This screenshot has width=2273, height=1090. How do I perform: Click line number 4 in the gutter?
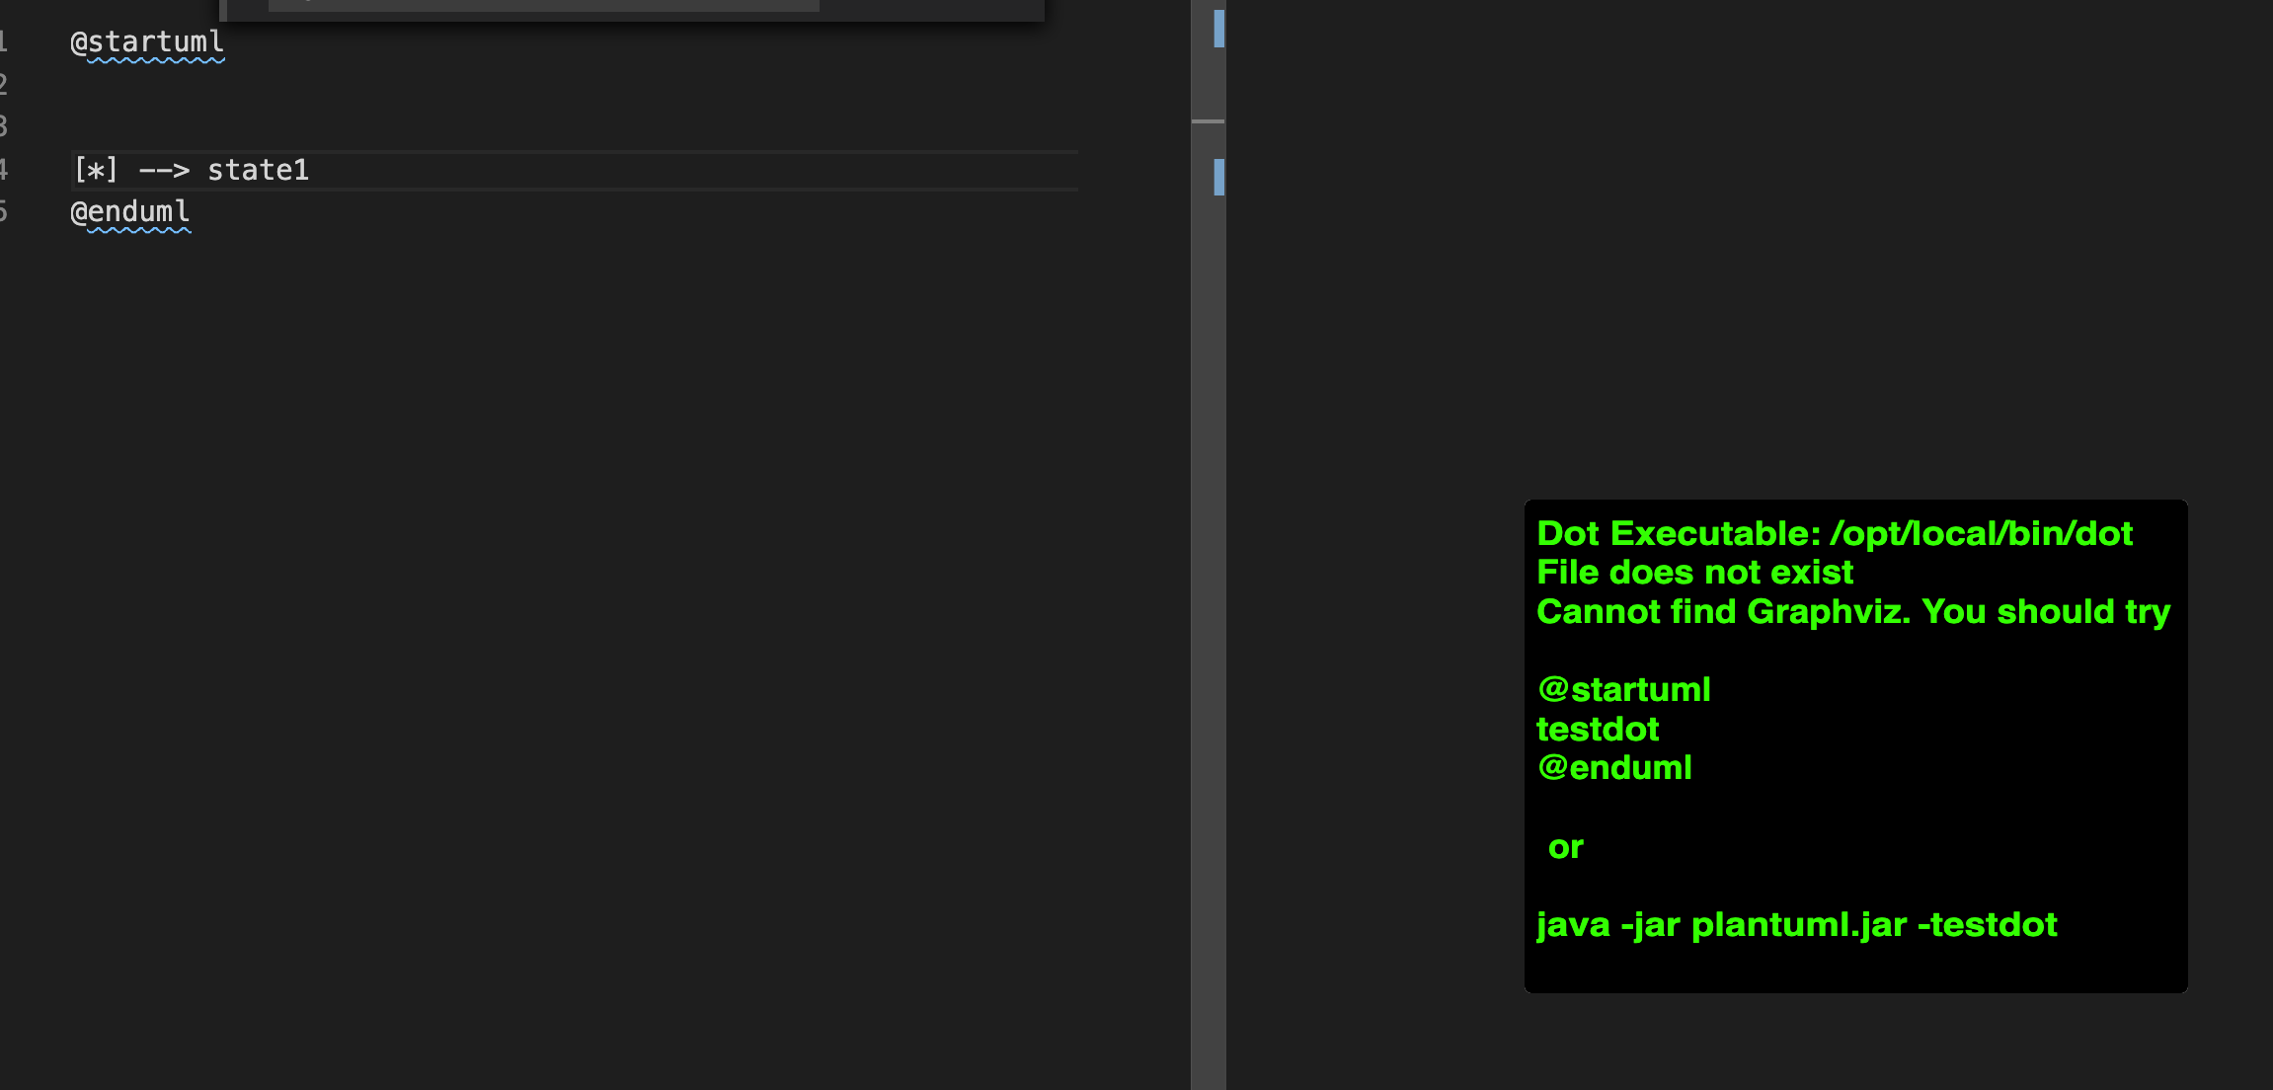click(4, 168)
